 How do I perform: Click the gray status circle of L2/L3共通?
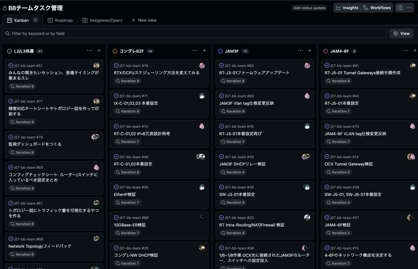(x=9, y=51)
